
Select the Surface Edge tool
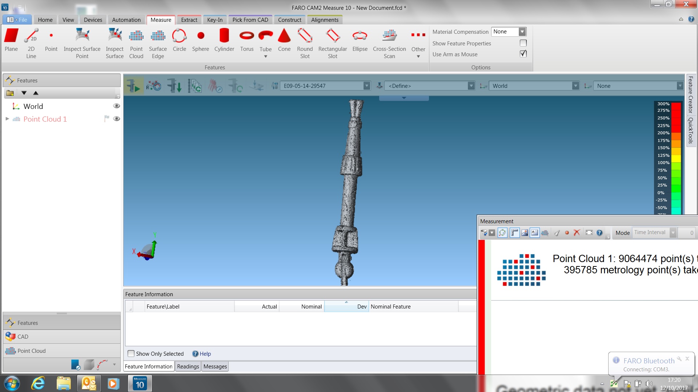(158, 43)
